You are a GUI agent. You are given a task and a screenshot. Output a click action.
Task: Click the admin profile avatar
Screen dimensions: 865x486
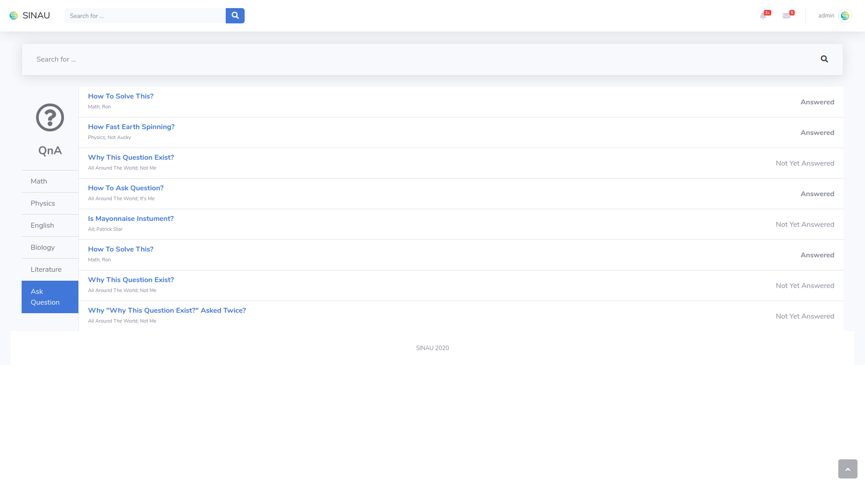[845, 16]
